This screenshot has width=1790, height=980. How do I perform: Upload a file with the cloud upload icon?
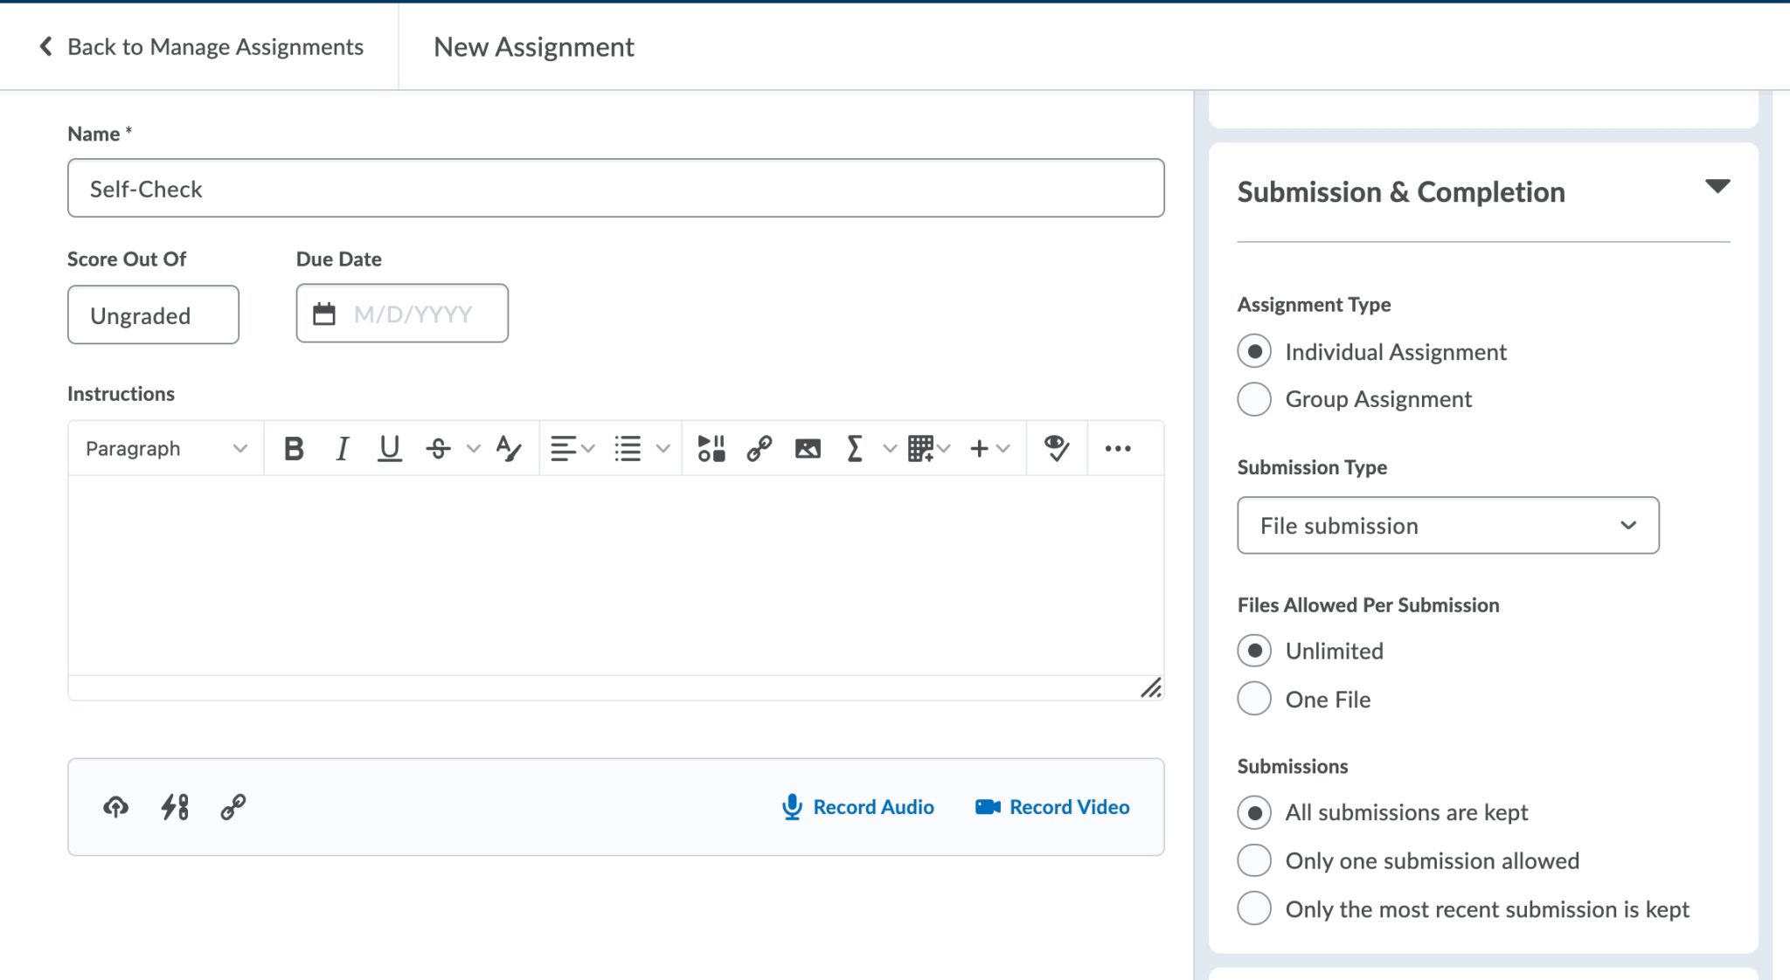tap(114, 806)
